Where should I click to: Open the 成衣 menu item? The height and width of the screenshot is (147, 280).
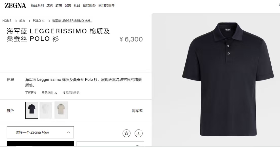[50, 6]
